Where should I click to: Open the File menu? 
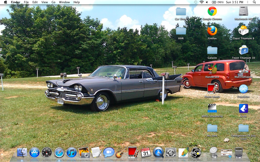point(26,2)
